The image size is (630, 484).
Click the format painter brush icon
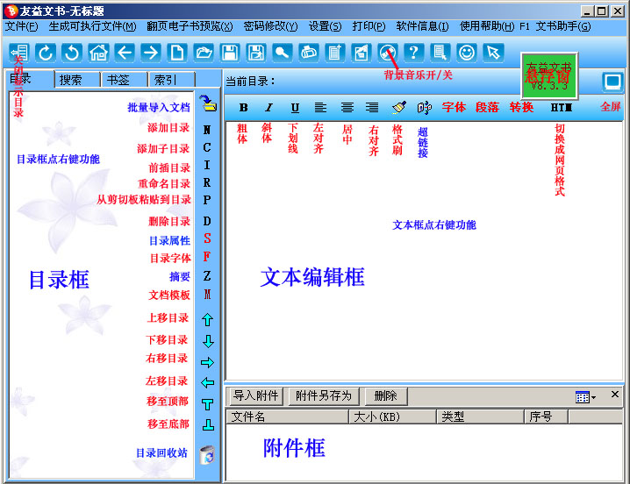(398, 108)
